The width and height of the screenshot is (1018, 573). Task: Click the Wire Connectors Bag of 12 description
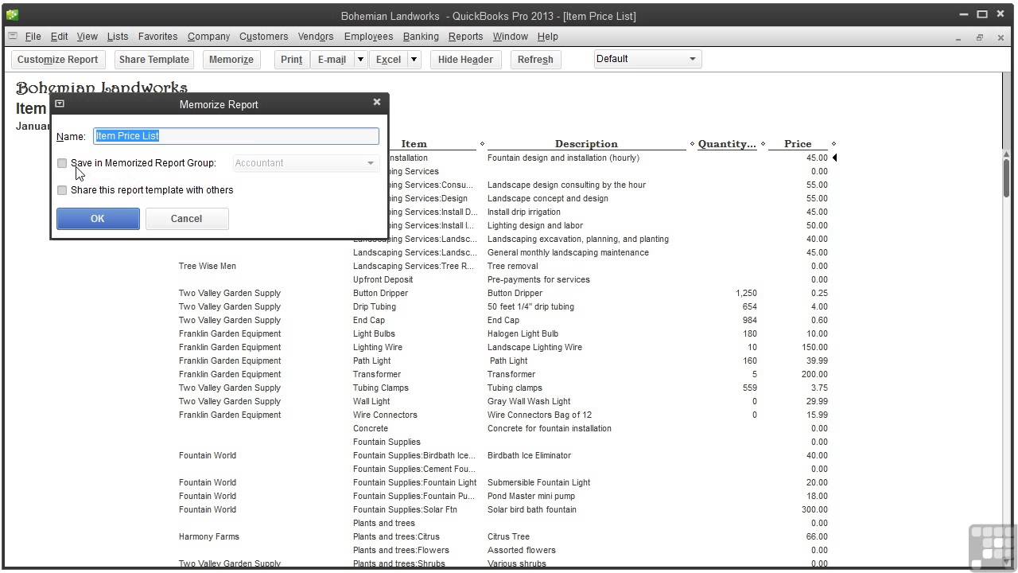[x=539, y=415]
